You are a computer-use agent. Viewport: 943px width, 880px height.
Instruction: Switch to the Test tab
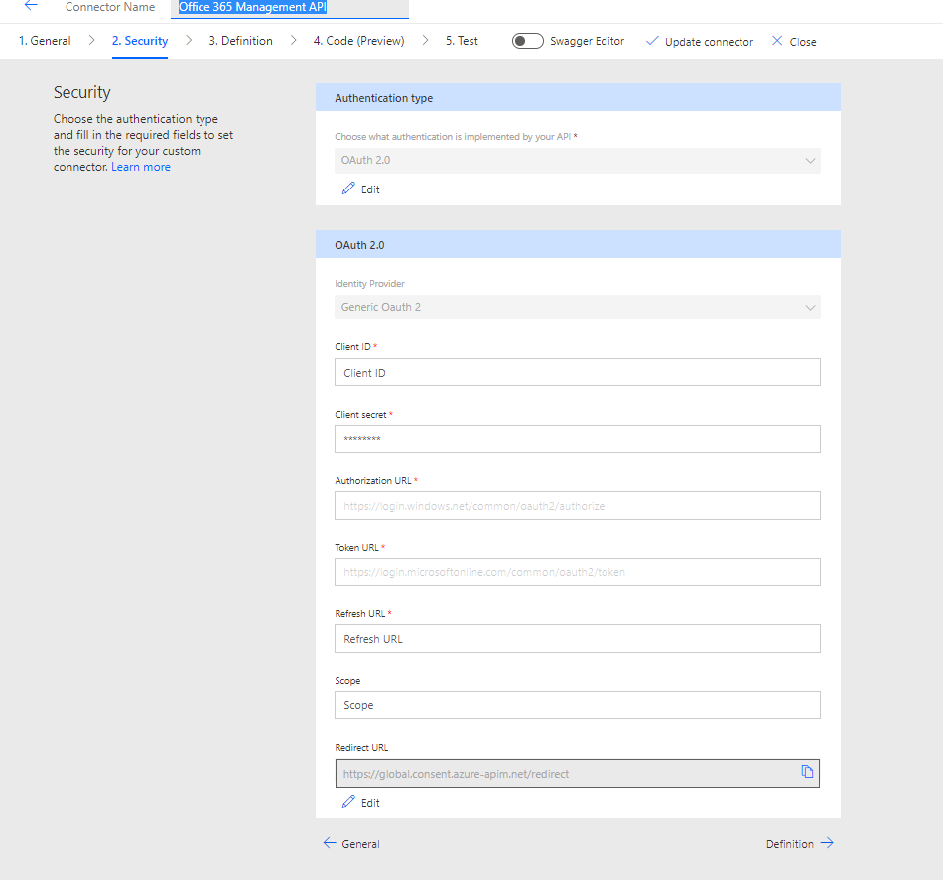click(462, 40)
